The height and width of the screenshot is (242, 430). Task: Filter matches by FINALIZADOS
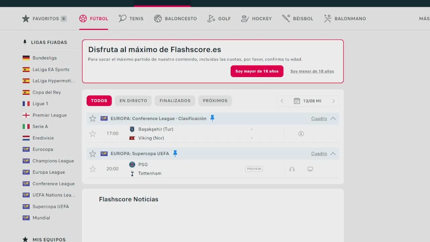coord(175,100)
